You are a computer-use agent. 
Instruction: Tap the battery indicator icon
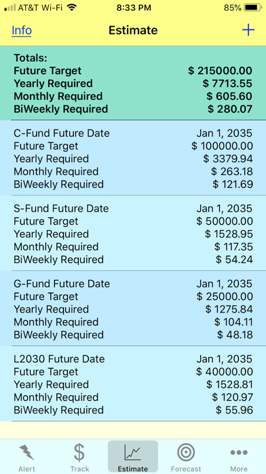[253, 8]
